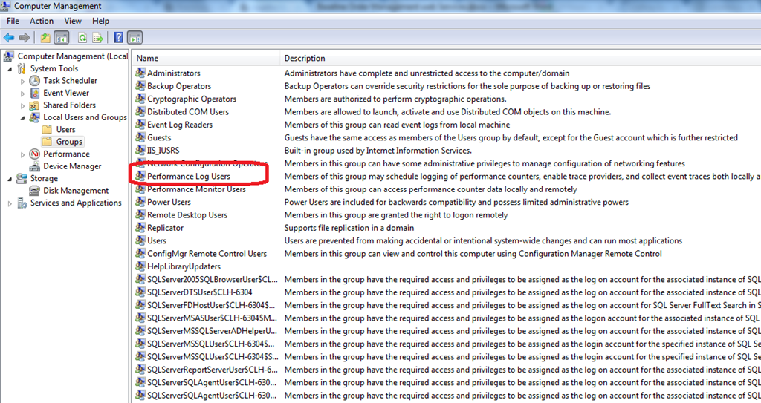Expand the Task Scheduler node arrow

click(22, 82)
